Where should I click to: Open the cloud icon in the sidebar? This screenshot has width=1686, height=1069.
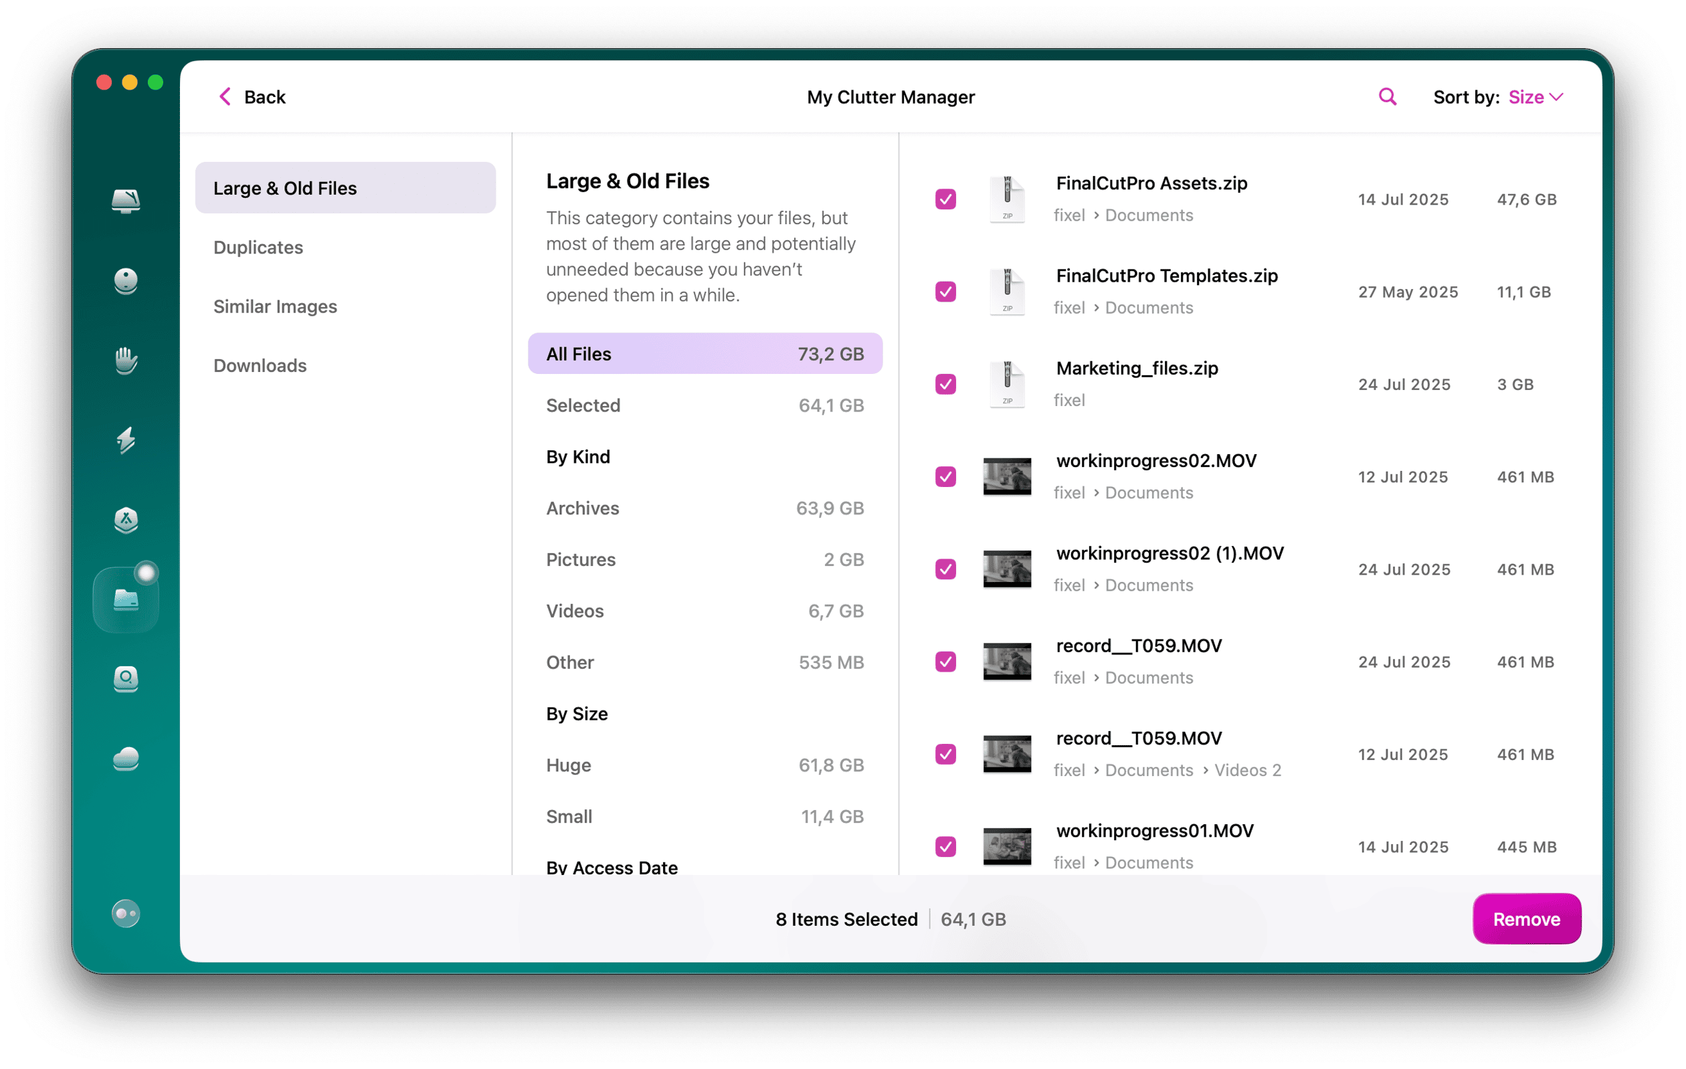tap(126, 759)
